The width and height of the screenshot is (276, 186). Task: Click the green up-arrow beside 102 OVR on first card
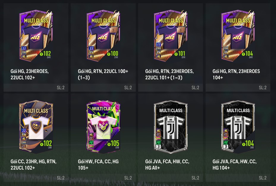click(x=41, y=54)
